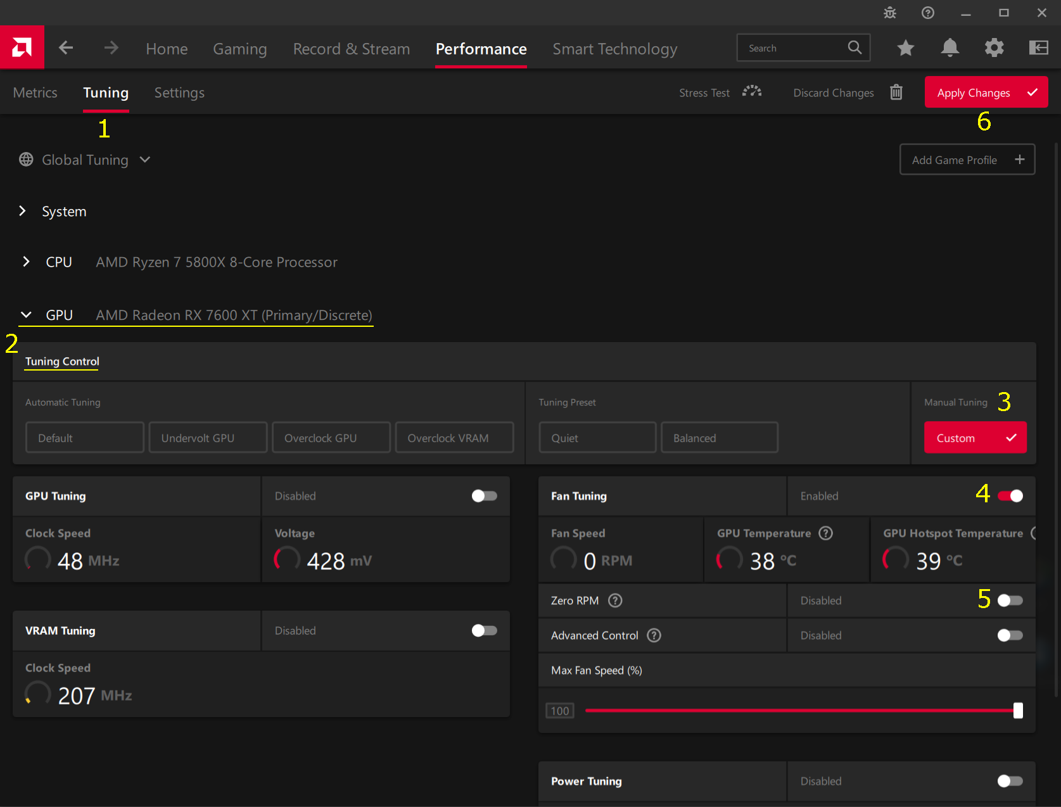Select the Default automatic tuning

[85, 438]
